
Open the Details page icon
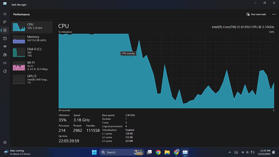(5, 63)
